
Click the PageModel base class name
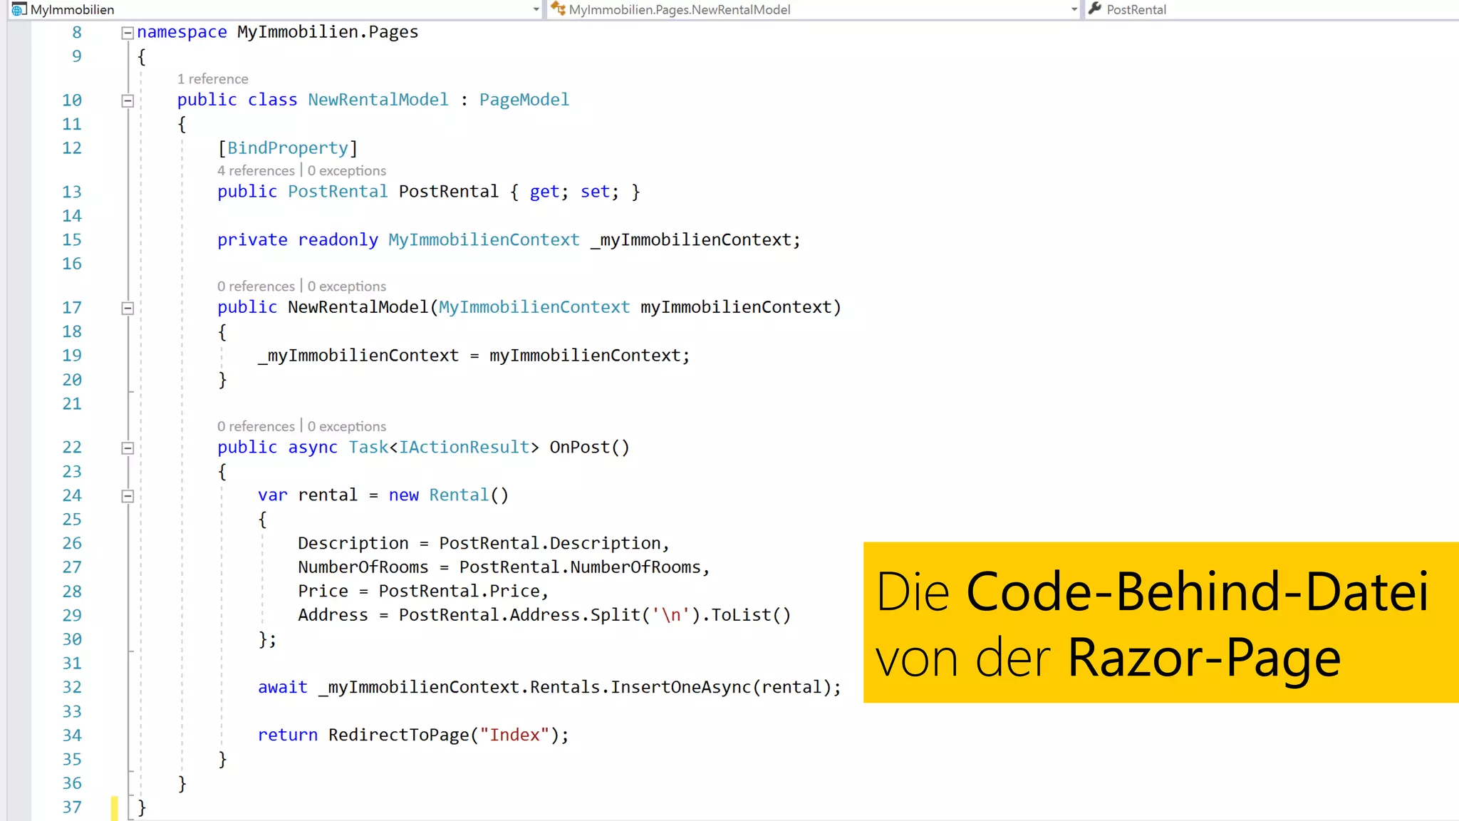(524, 100)
